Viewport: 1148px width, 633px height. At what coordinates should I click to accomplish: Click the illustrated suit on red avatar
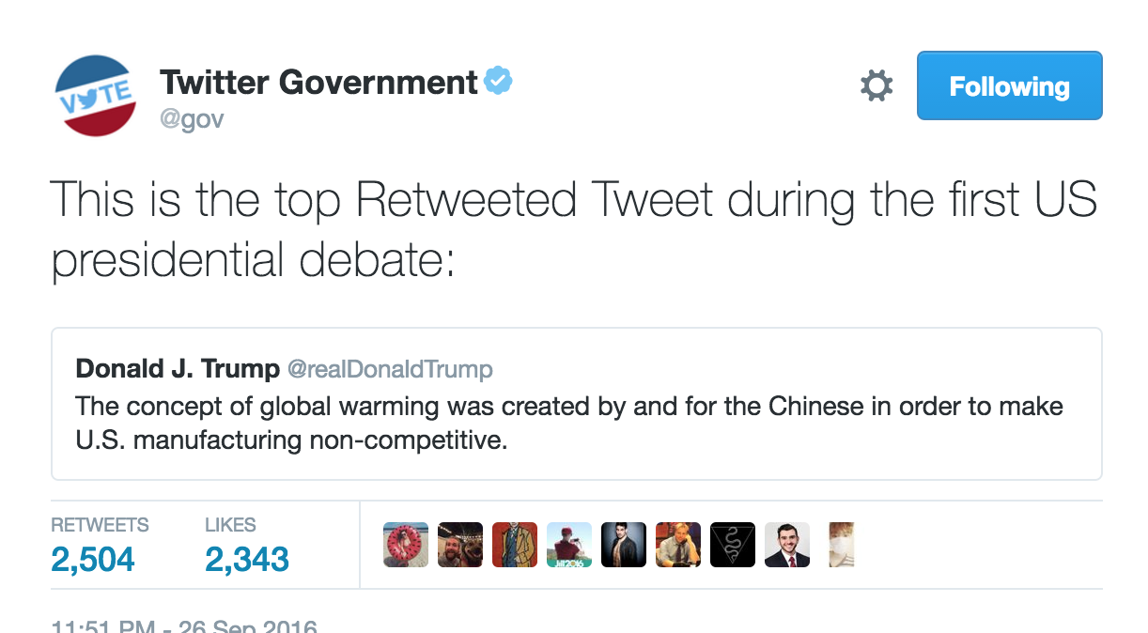pos(515,545)
